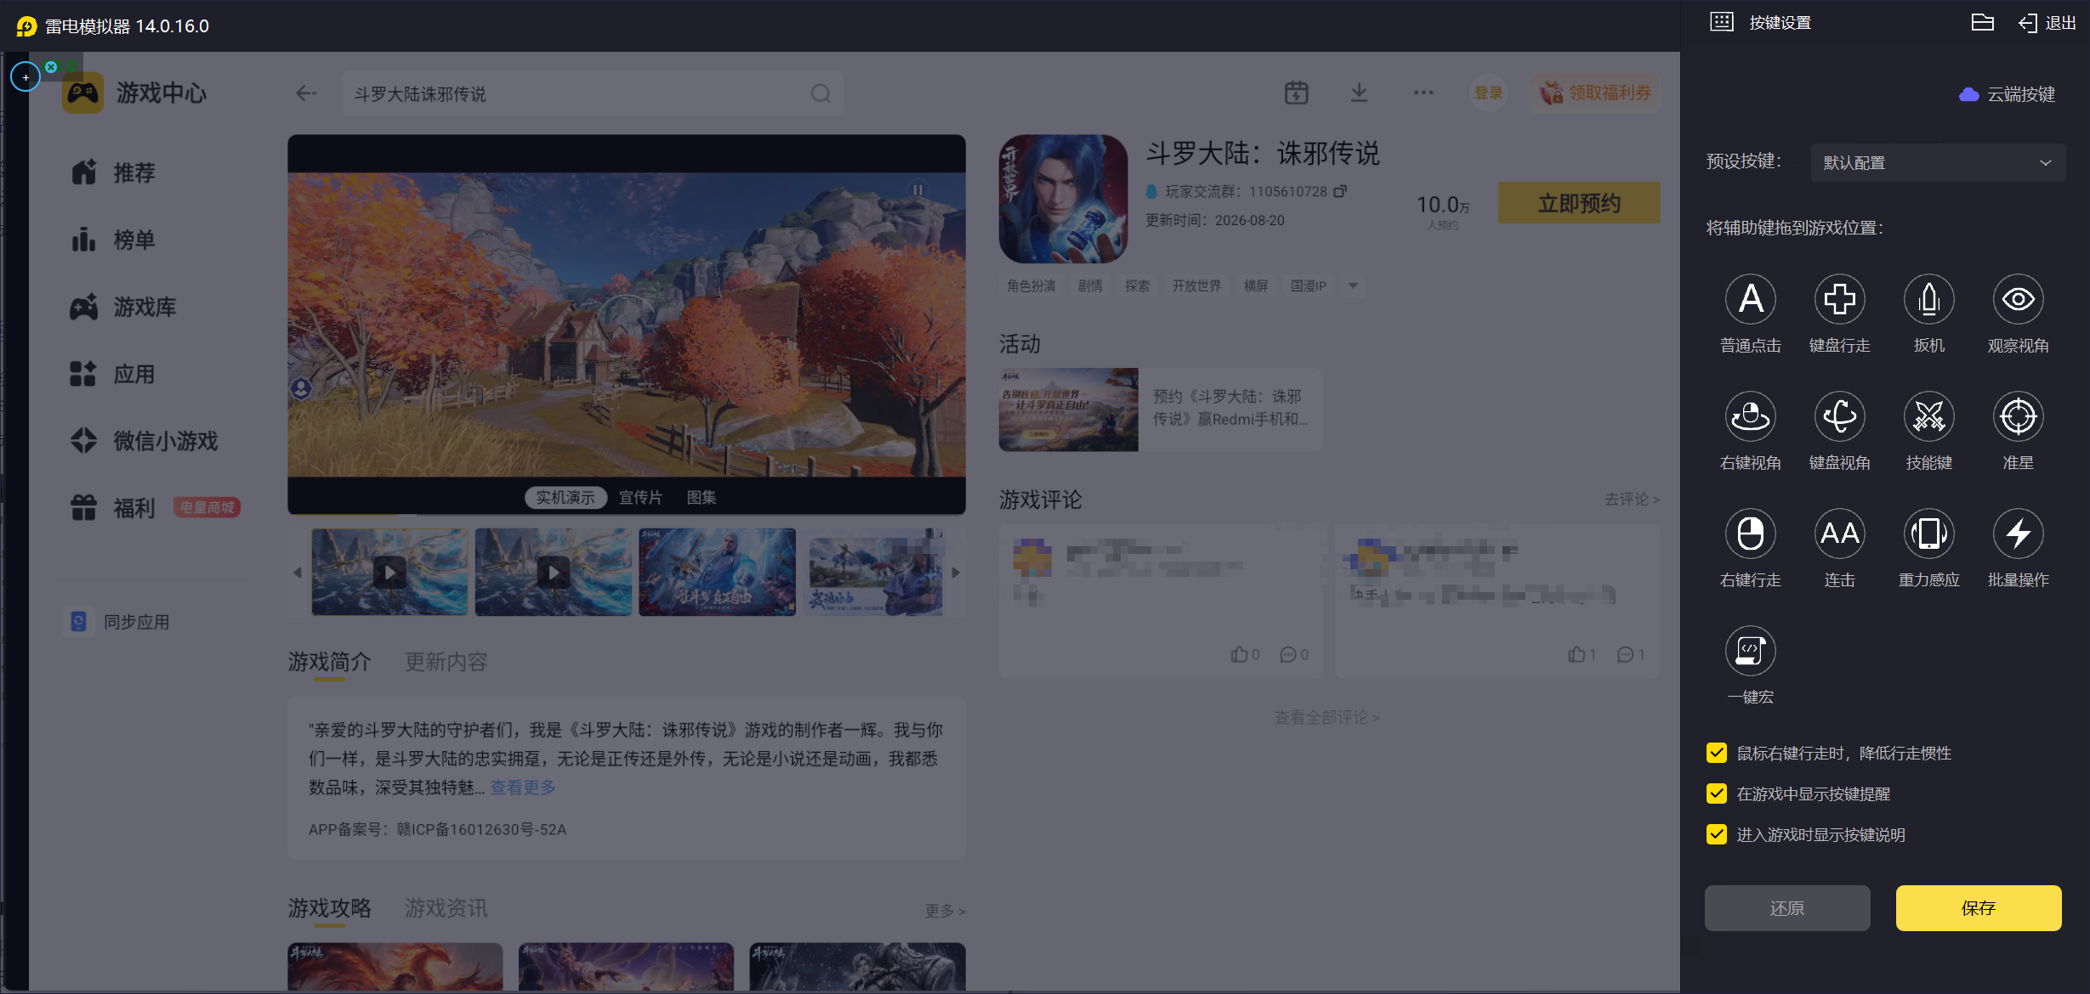
Task: Select the 准星 crosshair icon
Action: tap(2018, 416)
